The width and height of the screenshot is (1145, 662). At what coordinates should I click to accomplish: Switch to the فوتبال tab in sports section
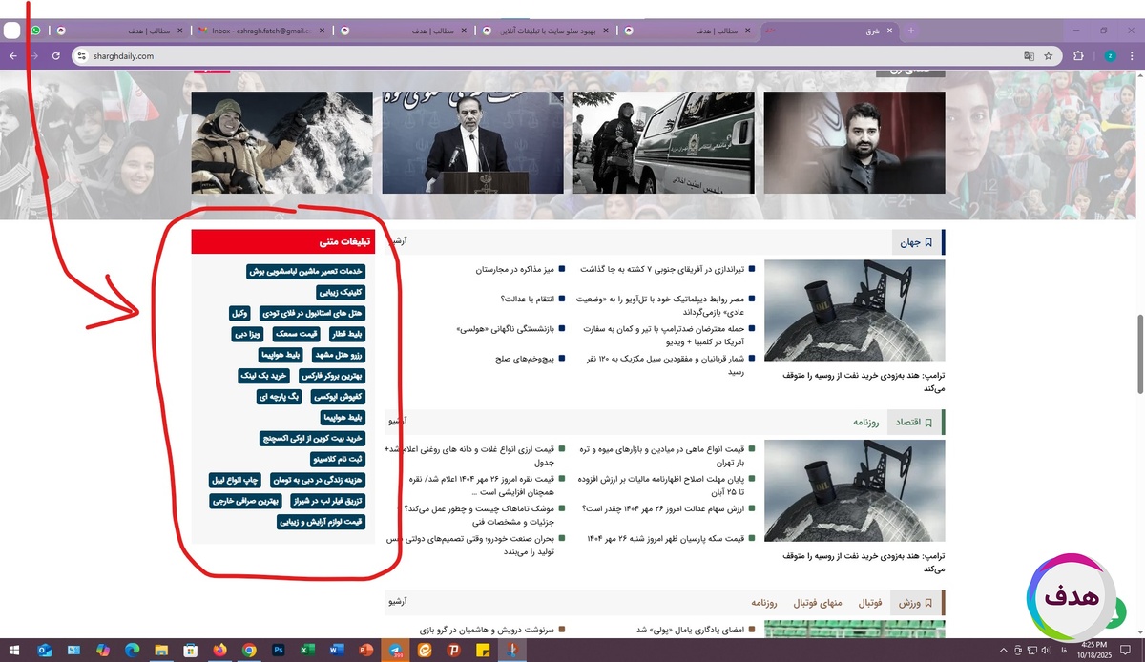[x=870, y=602]
